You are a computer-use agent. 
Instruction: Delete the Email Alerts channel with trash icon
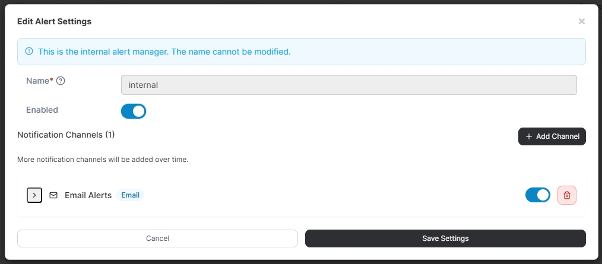coord(567,195)
